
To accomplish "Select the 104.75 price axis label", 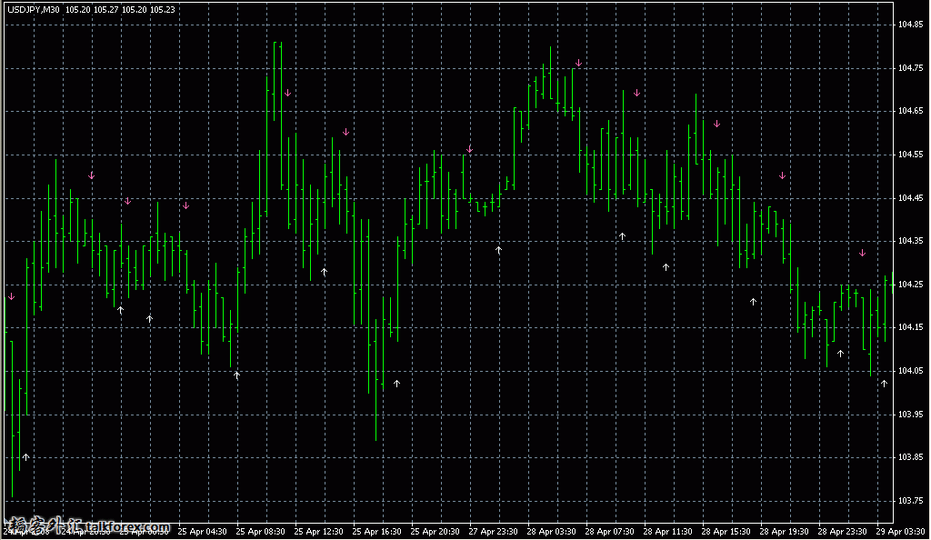I will pos(910,68).
